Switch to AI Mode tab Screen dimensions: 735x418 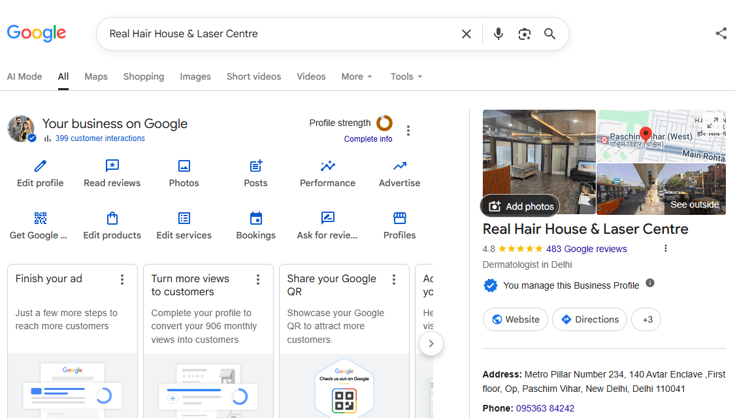(x=24, y=76)
